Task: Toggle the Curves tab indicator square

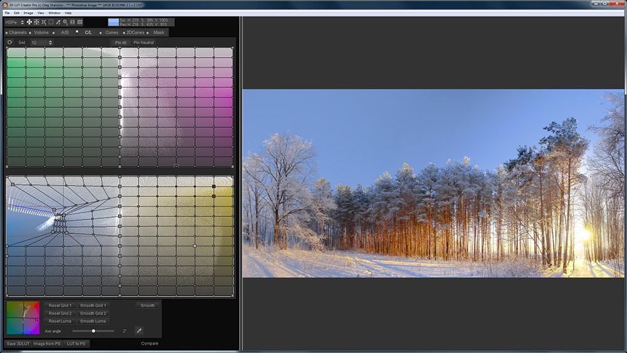Action: (100, 33)
